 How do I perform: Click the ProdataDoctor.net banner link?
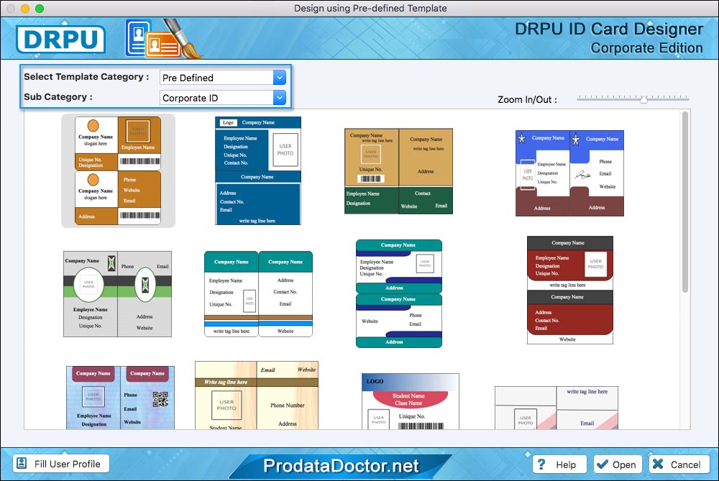pos(341,466)
